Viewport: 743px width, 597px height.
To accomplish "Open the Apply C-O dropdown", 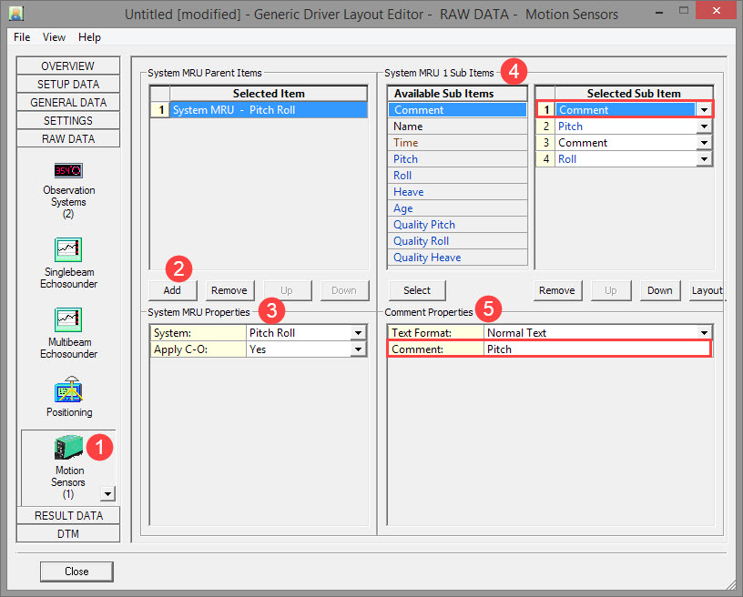I will tap(358, 349).
